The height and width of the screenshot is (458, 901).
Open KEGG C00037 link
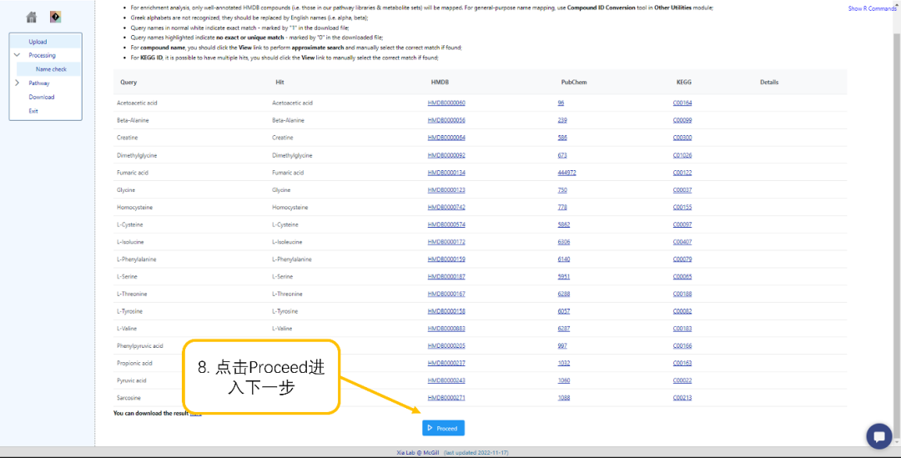click(x=682, y=189)
